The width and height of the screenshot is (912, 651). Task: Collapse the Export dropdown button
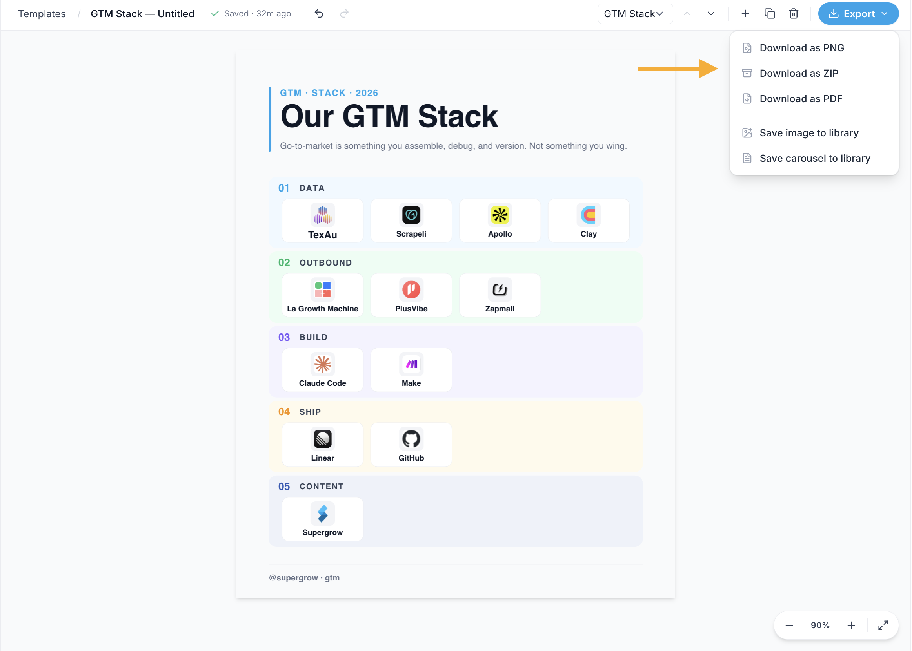pos(859,14)
